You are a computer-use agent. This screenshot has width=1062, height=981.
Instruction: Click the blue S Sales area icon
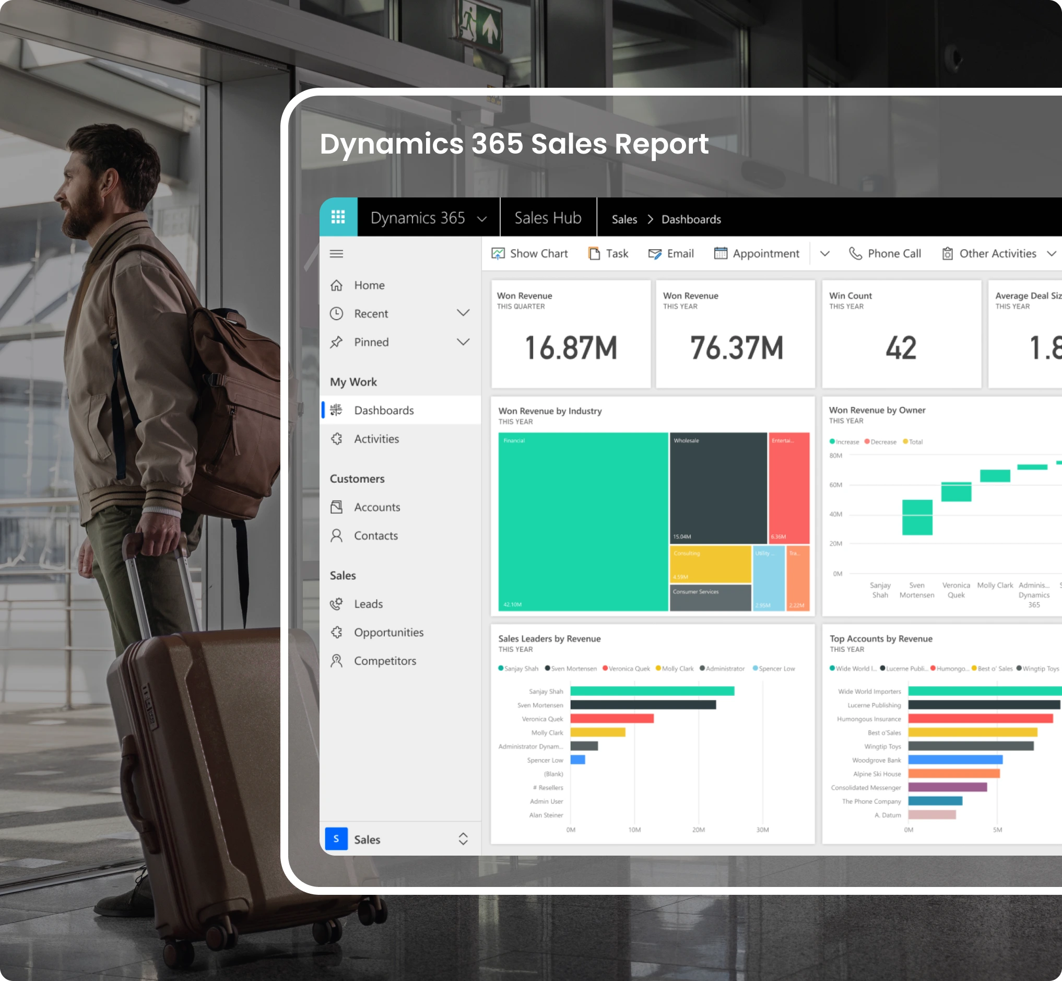(336, 839)
